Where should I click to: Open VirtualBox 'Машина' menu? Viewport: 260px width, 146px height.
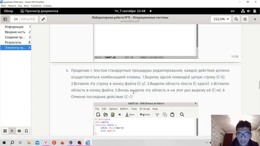(x=12, y=6)
